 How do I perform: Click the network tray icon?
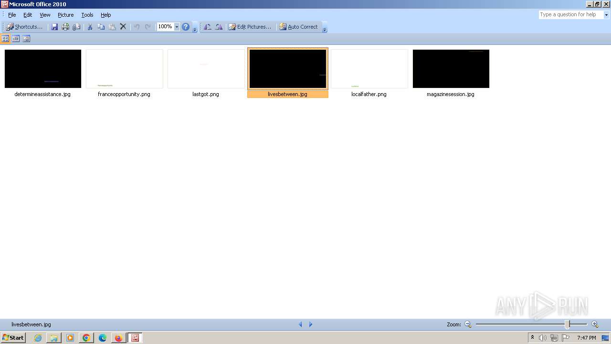[x=554, y=338]
